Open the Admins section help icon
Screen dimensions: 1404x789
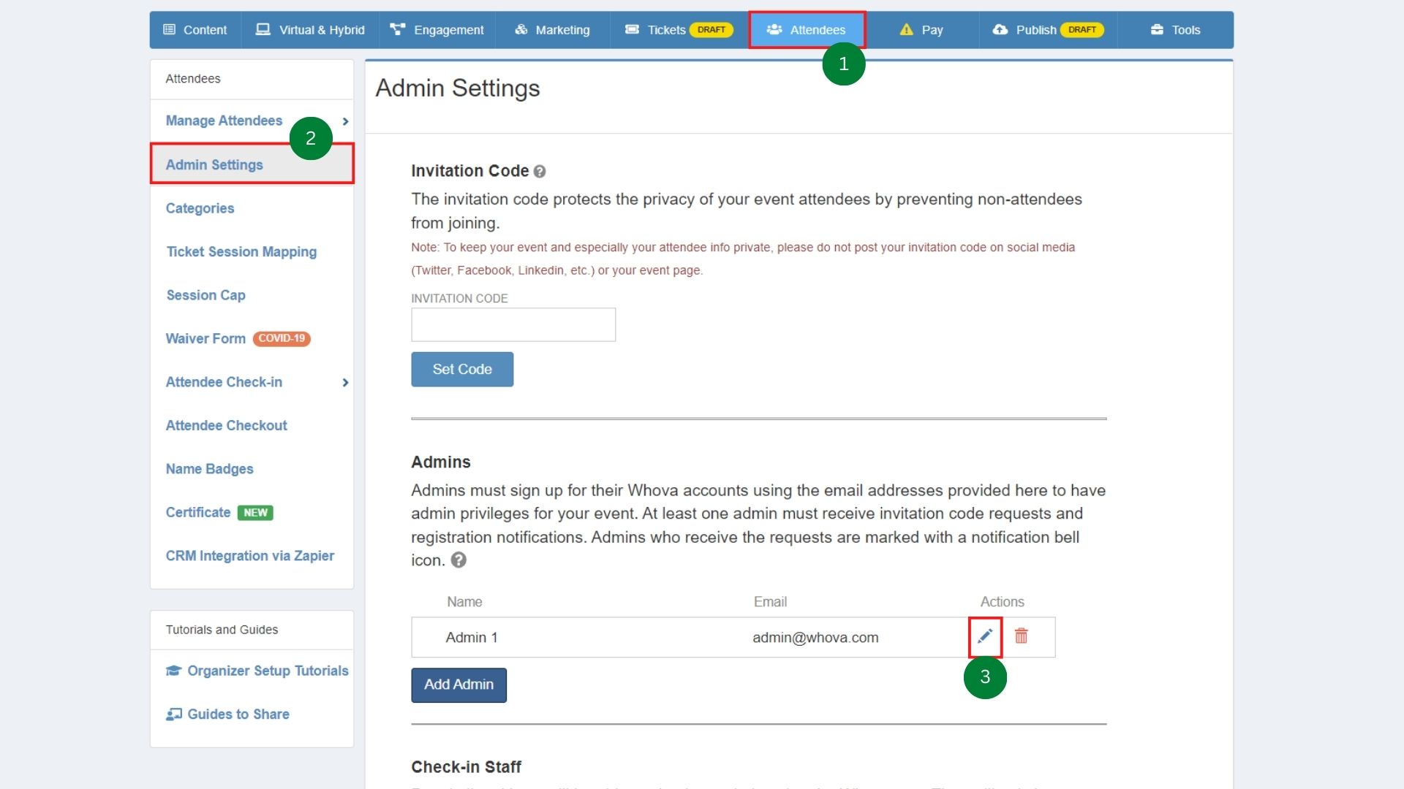tap(459, 560)
